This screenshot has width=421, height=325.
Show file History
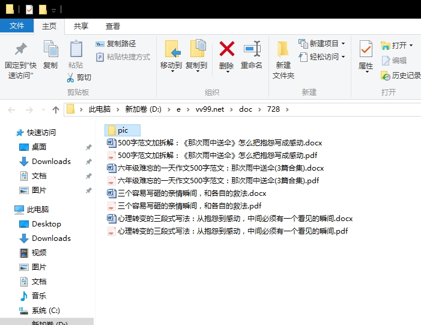(x=401, y=76)
